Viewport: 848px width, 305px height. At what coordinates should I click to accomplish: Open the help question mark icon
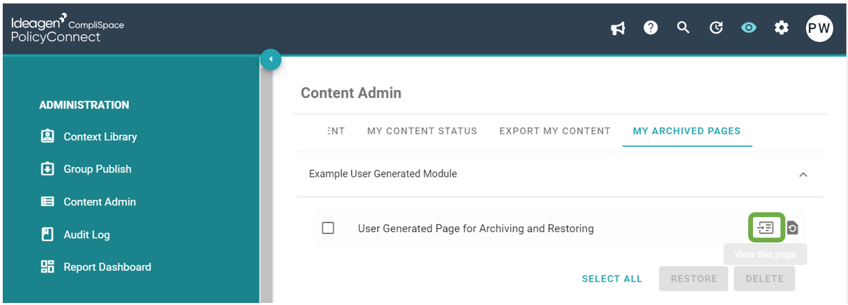pos(650,27)
